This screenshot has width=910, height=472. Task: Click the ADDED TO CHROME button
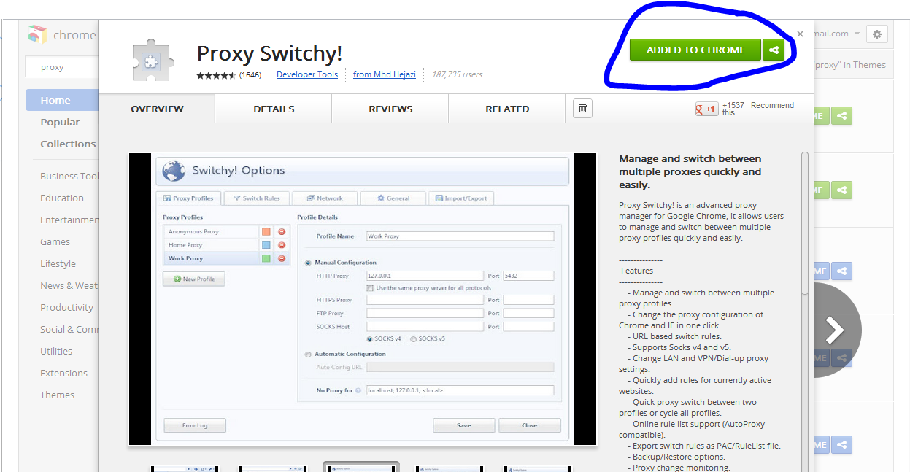tap(695, 50)
